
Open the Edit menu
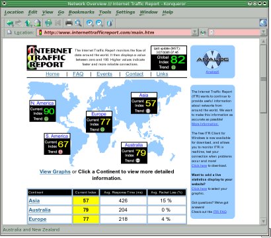click(32, 13)
